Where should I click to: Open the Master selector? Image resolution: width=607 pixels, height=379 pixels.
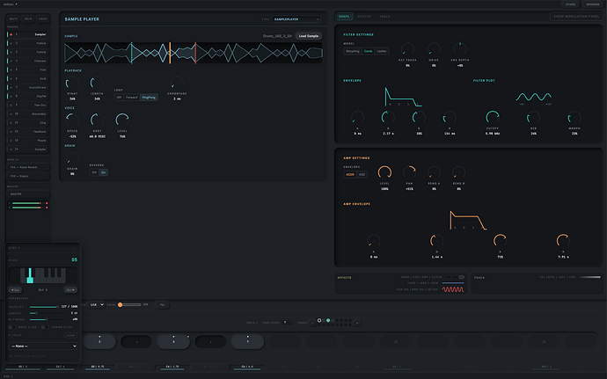[28, 194]
